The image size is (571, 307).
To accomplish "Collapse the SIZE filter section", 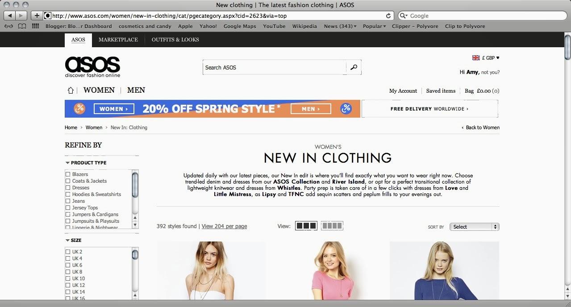I will [74, 240].
